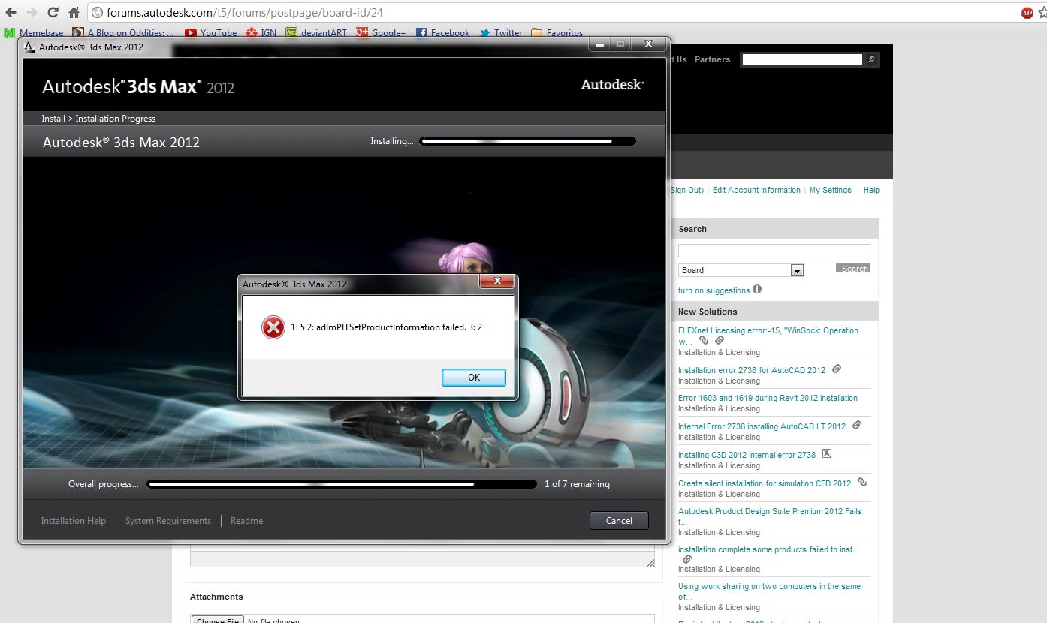
Task: Open the Board dropdown in the Search panel
Action: (741, 270)
